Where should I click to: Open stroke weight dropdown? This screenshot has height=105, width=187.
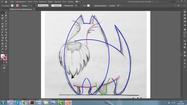[36, 6]
